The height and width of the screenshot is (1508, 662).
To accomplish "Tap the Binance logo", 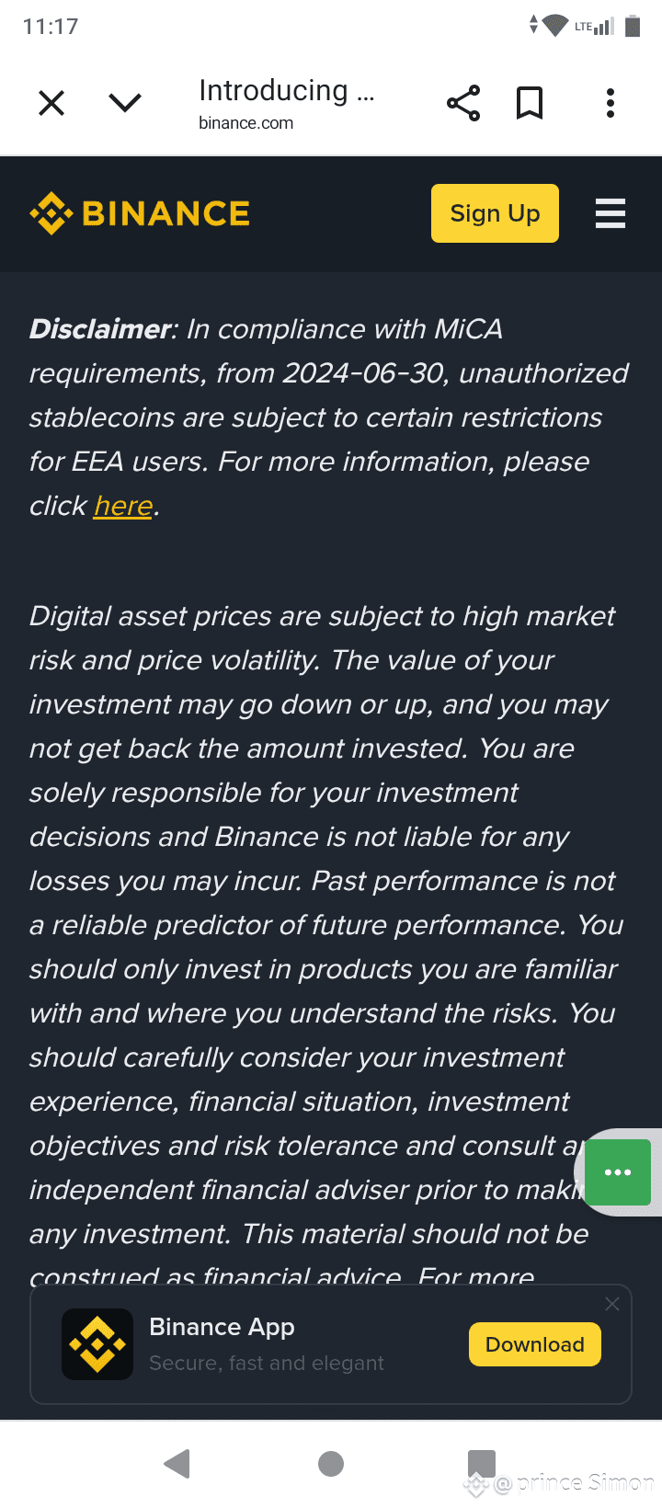I will coord(140,213).
